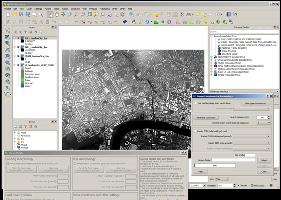
Task: Toggle visibility of DSM_LondonCity_1m layer
Action: [18, 38]
